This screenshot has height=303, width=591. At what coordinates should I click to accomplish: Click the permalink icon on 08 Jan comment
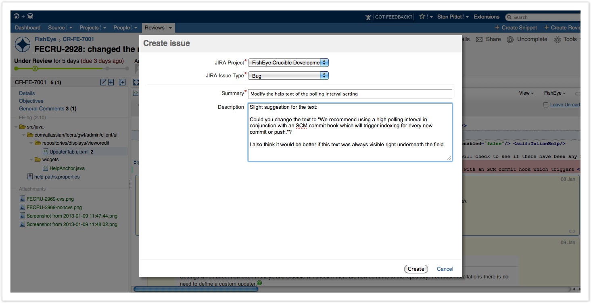tap(572, 231)
